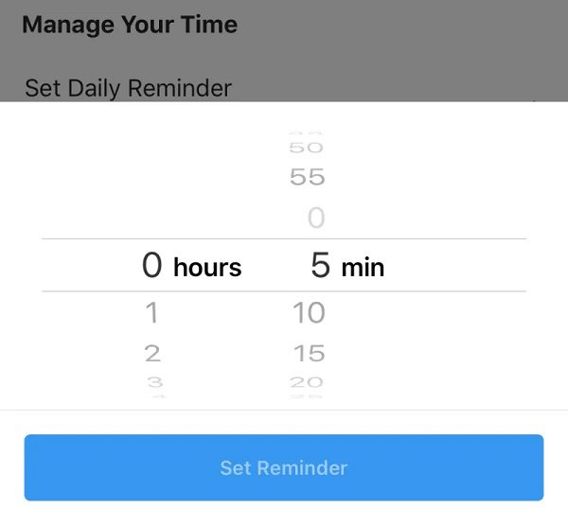This screenshot has height=508, width=568.
Task: Tap the "hours" unit label
Action: [207, 268]
